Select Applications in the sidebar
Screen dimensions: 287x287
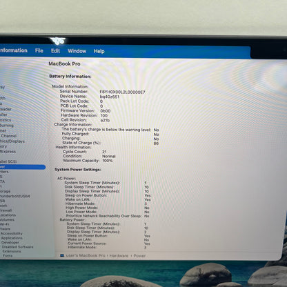point(12,238)
